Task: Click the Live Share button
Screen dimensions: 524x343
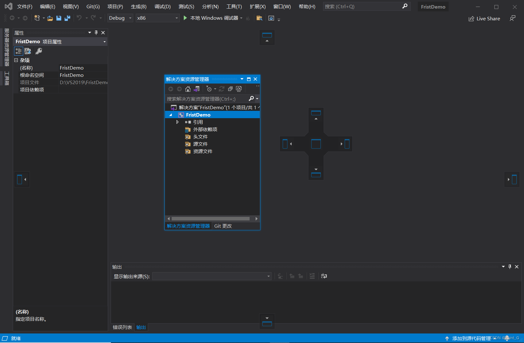Action: pyautogui.click(x=484, y=19)
